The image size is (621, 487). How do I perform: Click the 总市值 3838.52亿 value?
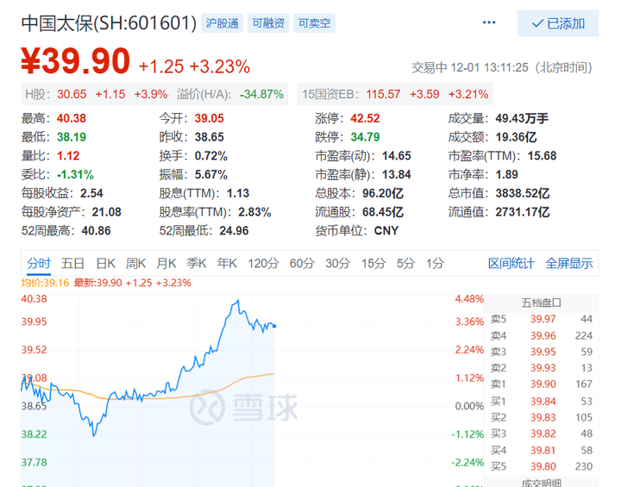[x=523, y=193]
